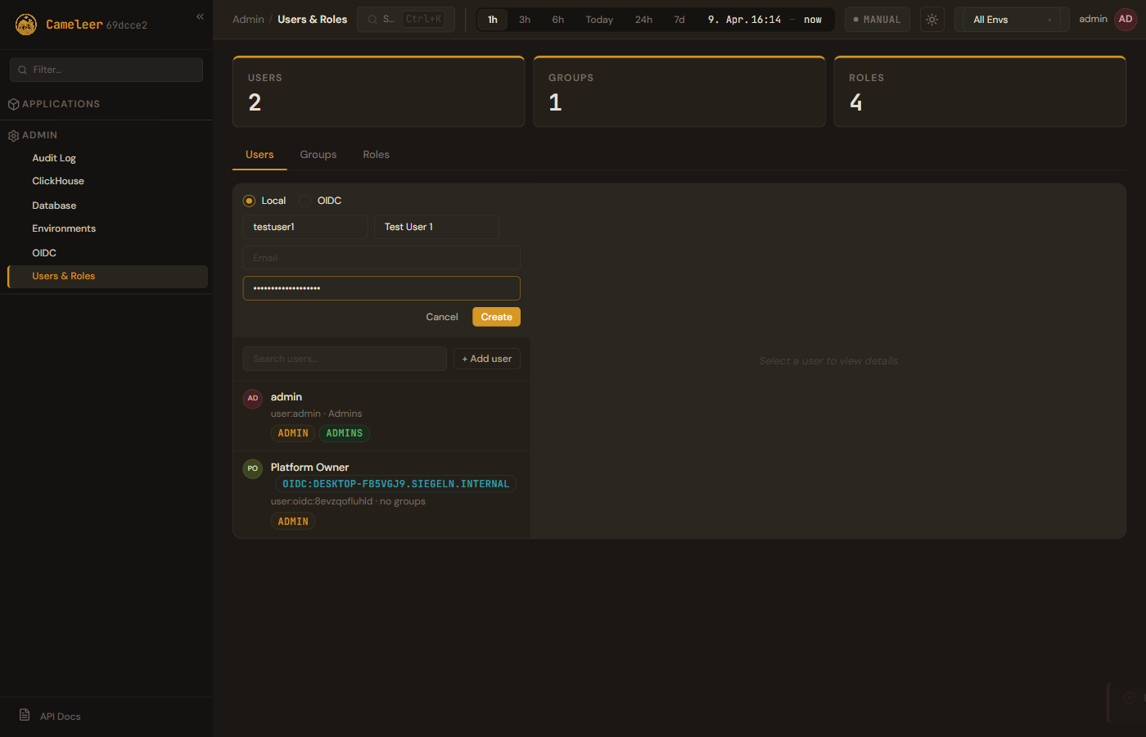1146x737 pixels.
Task: Click the Email input field
Action: pos(381,258)
